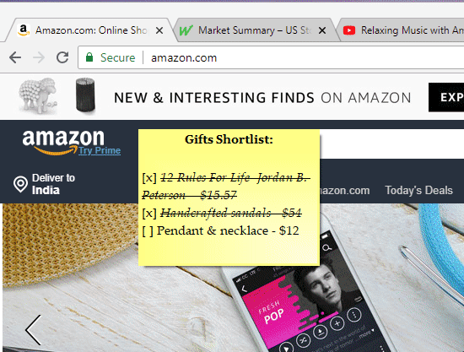
Task: Click the browser forward arrow
Action: tap(39, 57)
